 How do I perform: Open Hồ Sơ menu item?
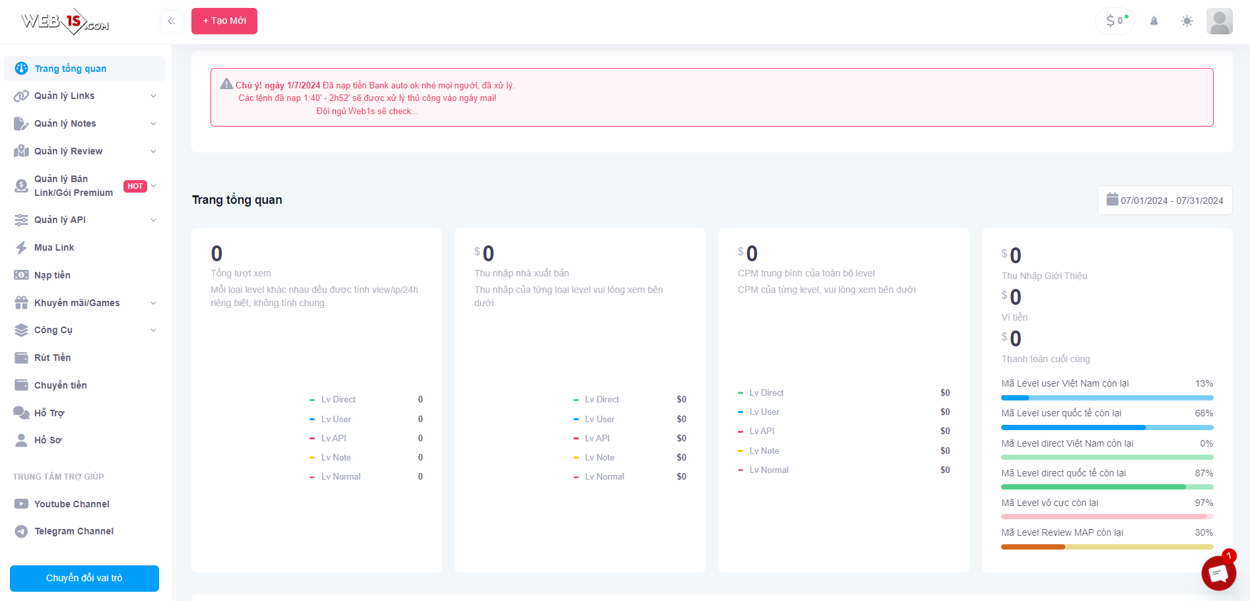84,440
